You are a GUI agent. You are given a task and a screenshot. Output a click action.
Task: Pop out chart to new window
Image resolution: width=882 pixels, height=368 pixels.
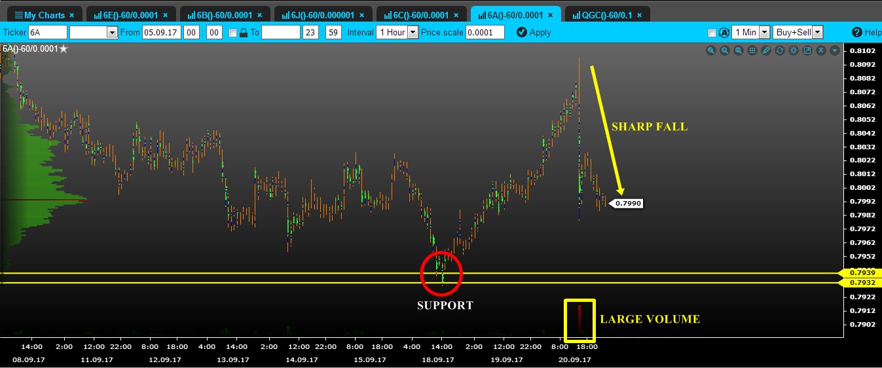[x=807, y=50]
